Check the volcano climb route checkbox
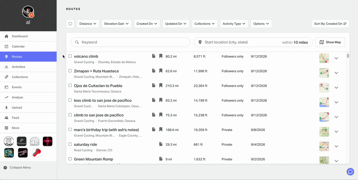This screenshot has height=180, width=358. pos(70,56)
